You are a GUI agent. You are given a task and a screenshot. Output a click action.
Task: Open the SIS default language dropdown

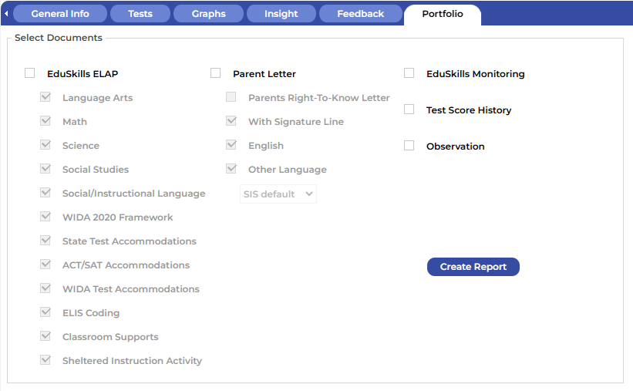[x=278, y=194]
